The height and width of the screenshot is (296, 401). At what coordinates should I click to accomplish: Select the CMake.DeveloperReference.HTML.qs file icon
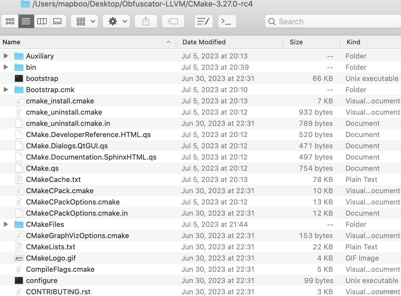click(x=19, y=134)
